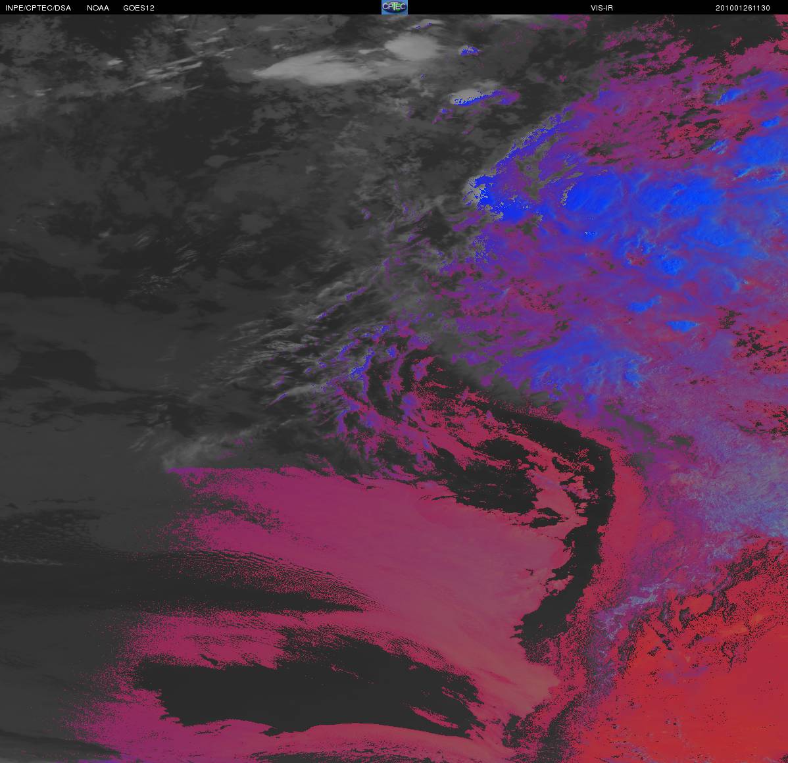Select the 201001261130 timestamp text
Image resolution: width=788 pixels, height=763 pixels.
tap(743, 8)
